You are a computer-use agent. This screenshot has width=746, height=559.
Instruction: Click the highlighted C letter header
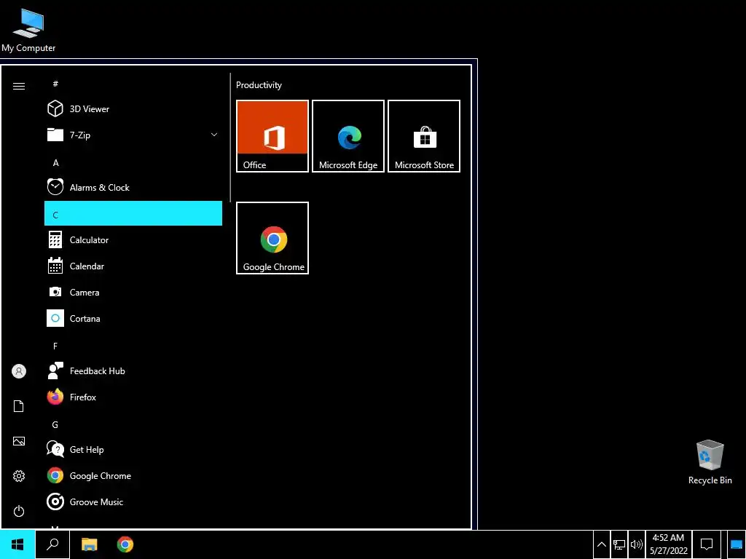tap(133, 213)
